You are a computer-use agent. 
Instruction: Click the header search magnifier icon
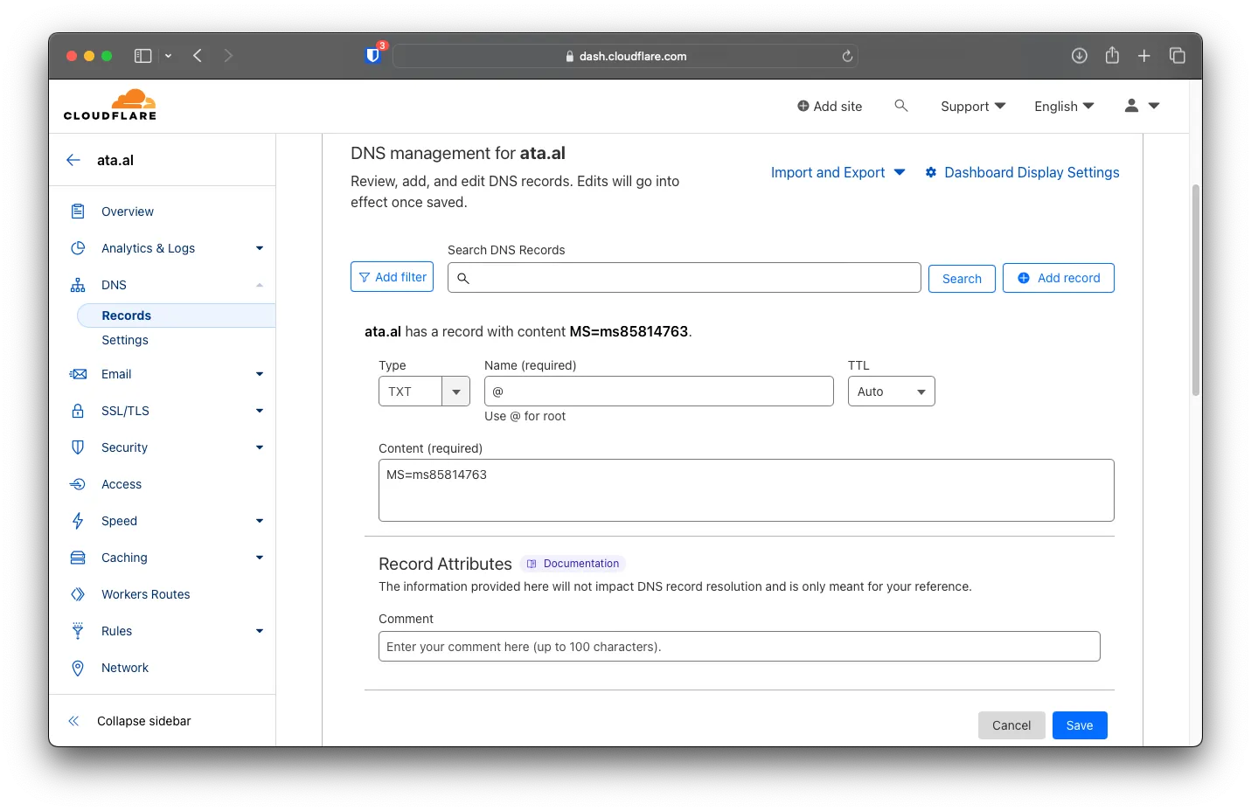coord(901,106)
